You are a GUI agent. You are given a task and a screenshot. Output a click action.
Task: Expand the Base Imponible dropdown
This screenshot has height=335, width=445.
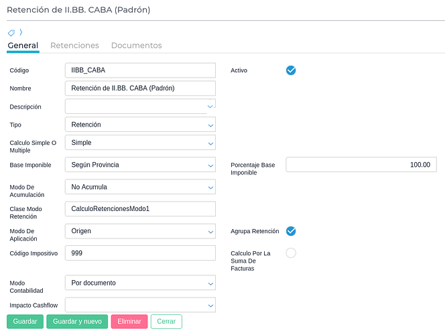140,165
